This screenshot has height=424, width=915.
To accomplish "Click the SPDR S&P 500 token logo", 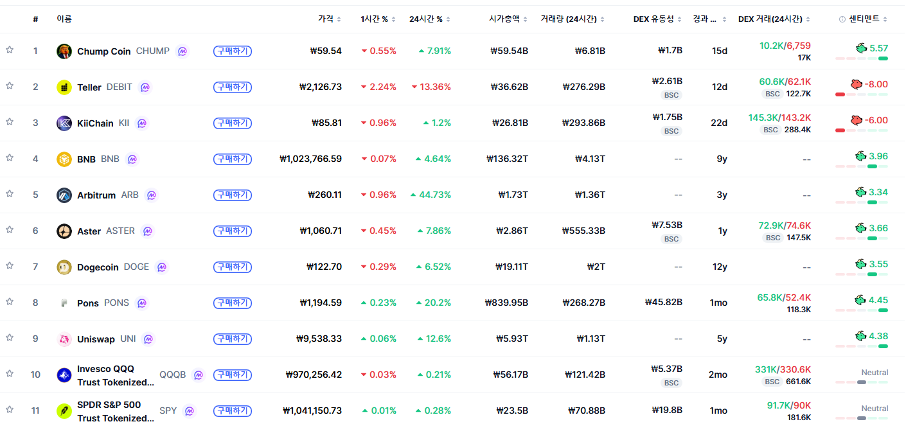I will point(64,411).
